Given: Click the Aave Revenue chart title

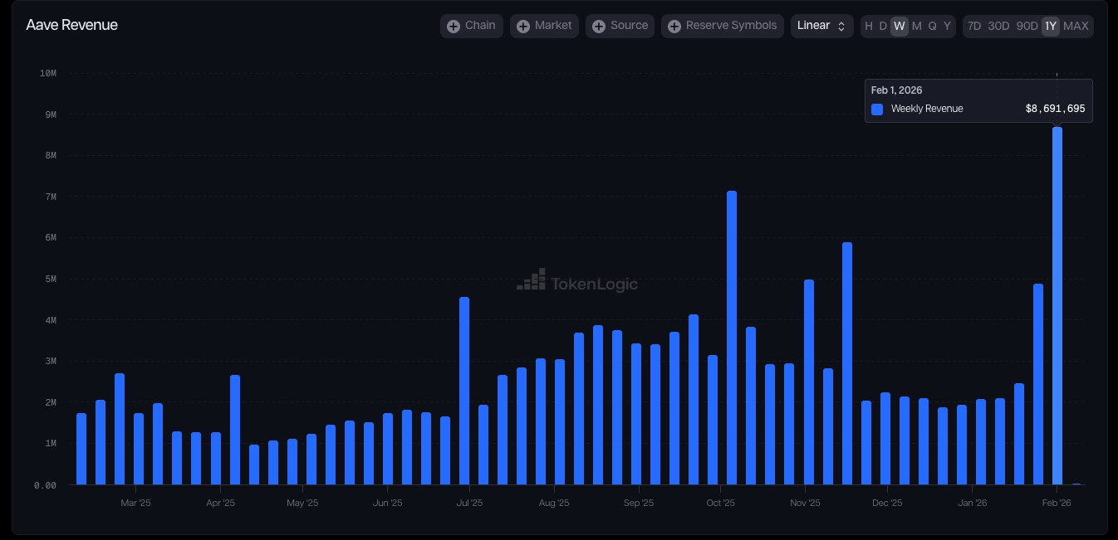Looking at the screenshot, I should [x=72, y=25].
